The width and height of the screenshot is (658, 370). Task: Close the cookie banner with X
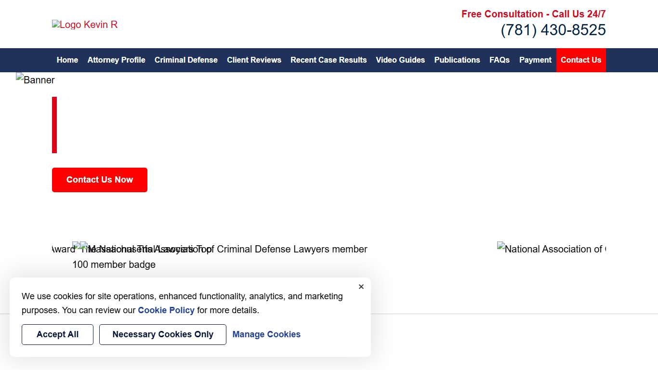(x=361, y=287)
